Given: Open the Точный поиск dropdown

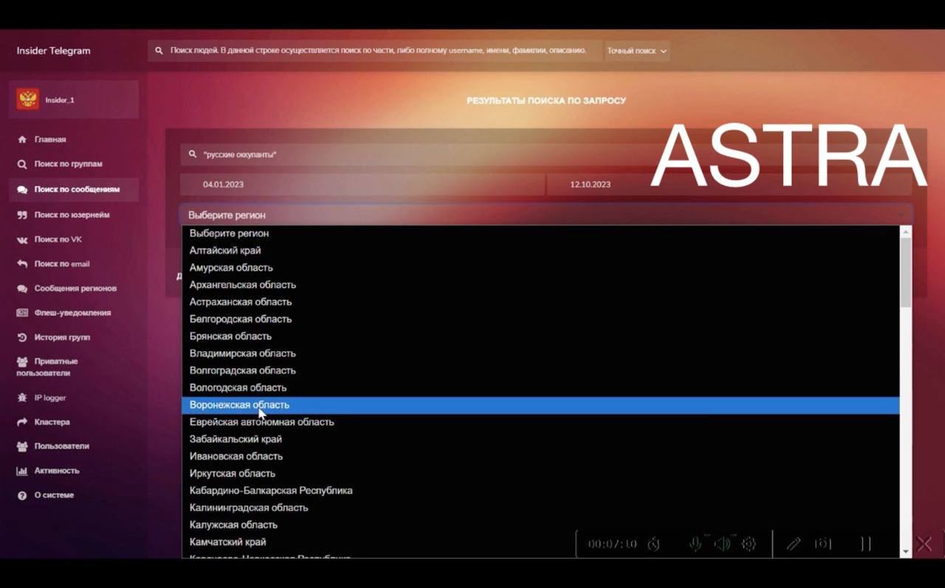Looking at the screenshot, I should tap(637, 51).
